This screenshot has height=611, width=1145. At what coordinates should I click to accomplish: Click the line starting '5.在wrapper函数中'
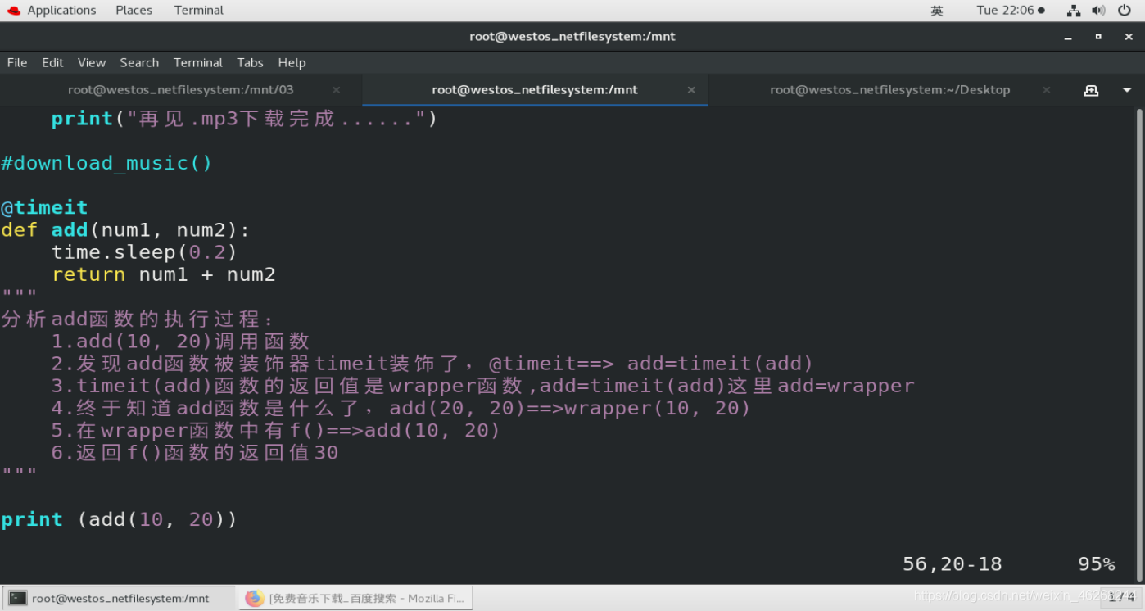click(275, 430)
